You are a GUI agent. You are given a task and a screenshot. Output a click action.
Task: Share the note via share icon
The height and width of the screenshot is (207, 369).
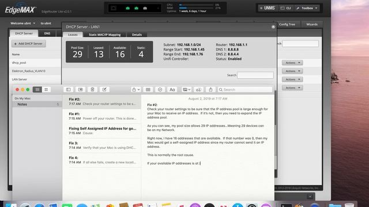tap(210, 90)
